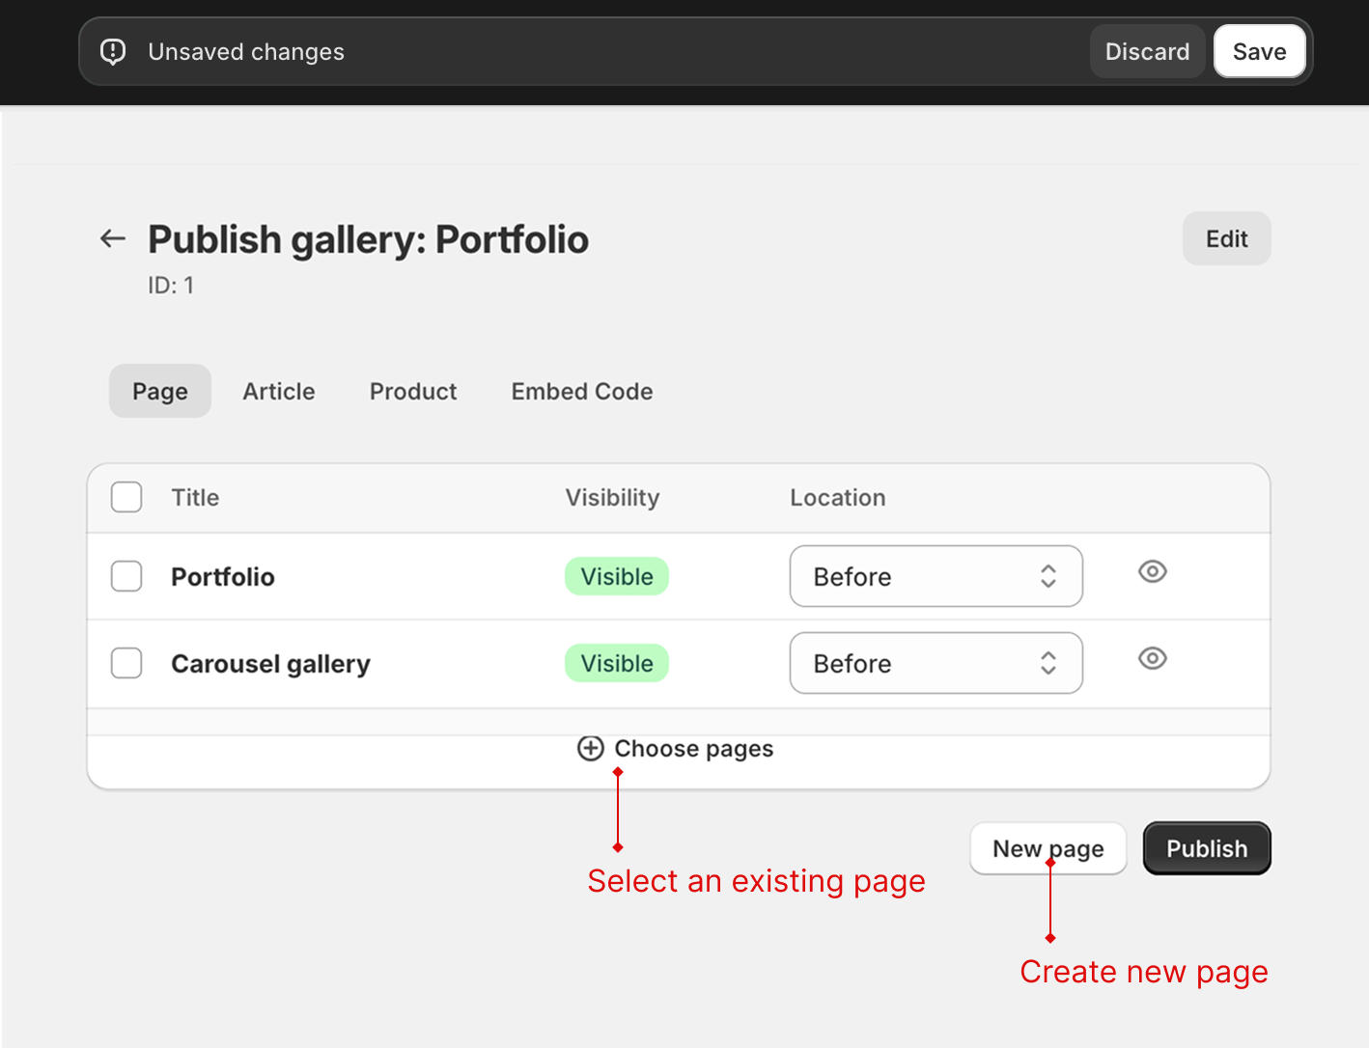Click the back arrow to return
This screenshot has width=1369, height=1048.
pos(112,238)
